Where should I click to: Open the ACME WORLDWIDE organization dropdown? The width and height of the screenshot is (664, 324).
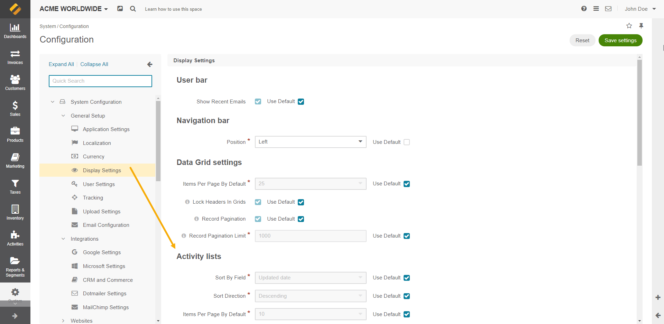click(74, 9)
